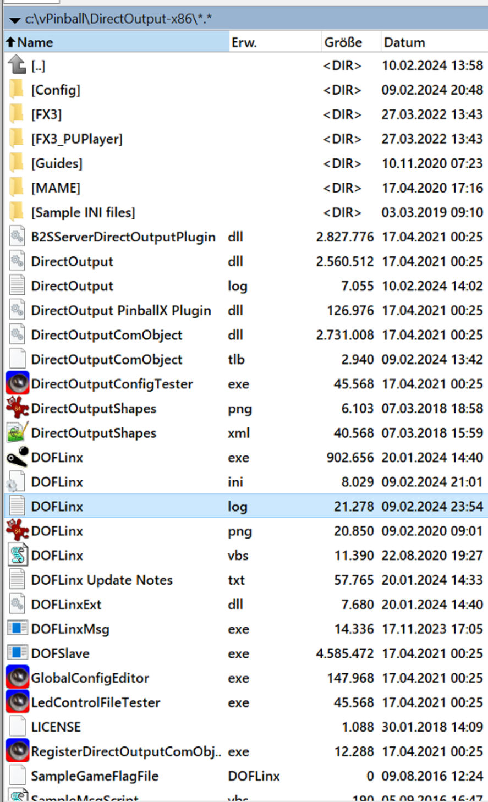This screenshot has width=488, height=802.
Task: Click the RegisterDirectOutputComObj exe icon
Action: point(17,751)
